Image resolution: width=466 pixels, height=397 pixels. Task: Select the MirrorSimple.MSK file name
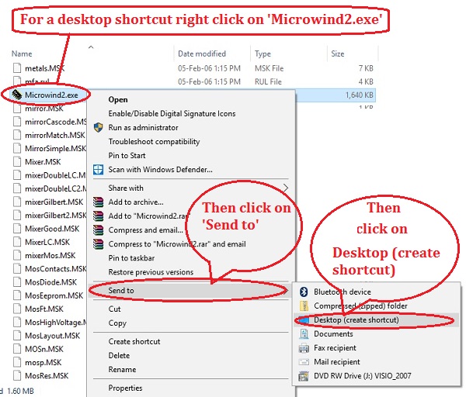point(56,148)
